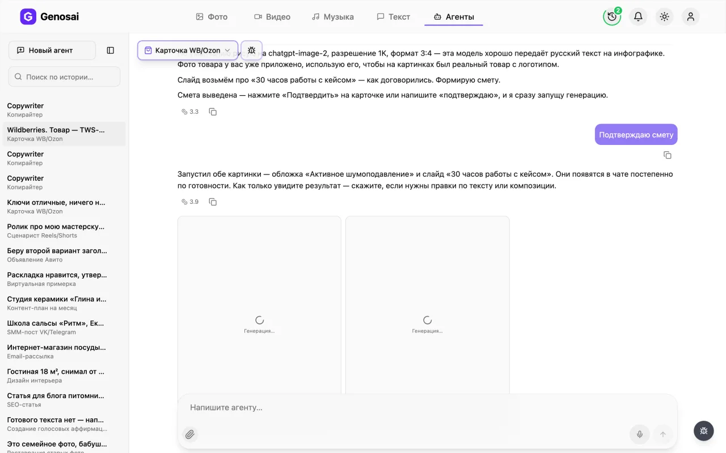This screenshot has width=726, height=453.
Task: Open the Видео tab
Action: coord(272,17)
